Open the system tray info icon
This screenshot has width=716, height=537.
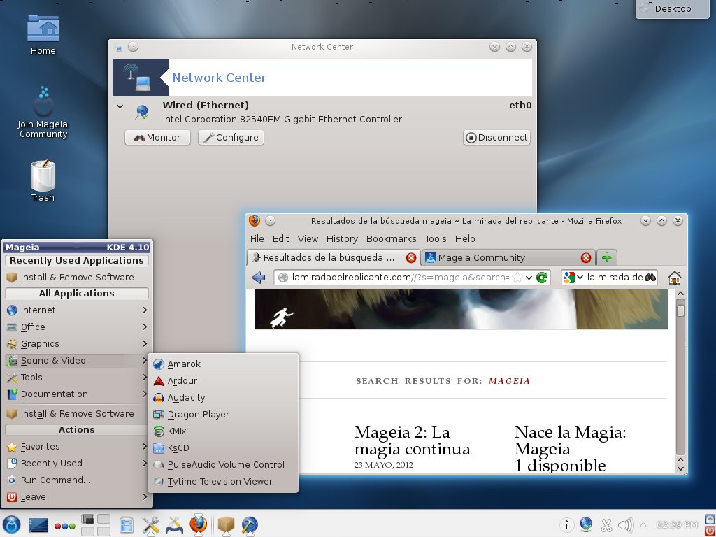click(x=566, y=525)
